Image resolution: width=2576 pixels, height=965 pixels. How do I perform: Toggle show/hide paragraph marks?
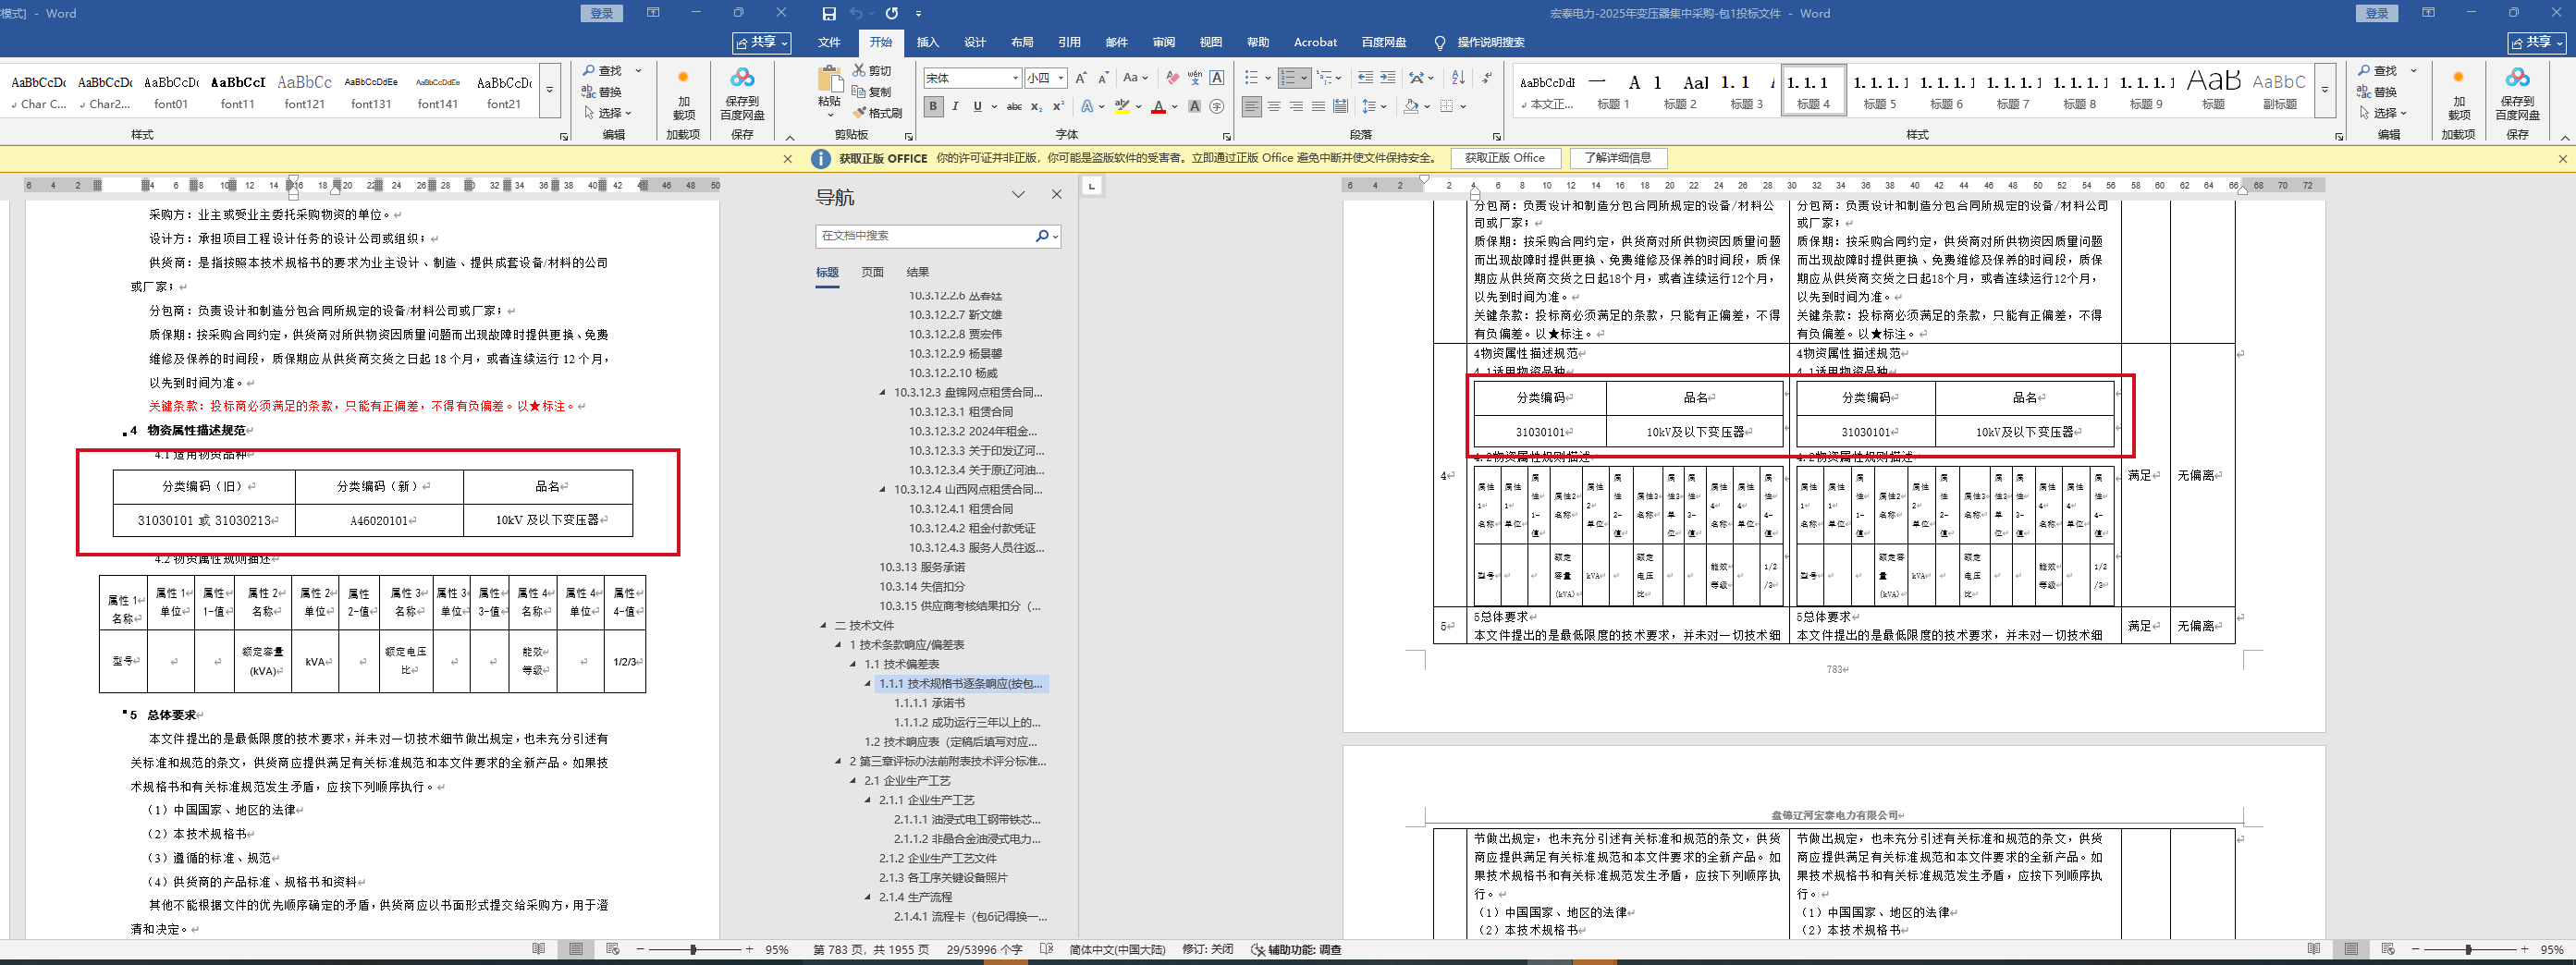coord(1487,78)
